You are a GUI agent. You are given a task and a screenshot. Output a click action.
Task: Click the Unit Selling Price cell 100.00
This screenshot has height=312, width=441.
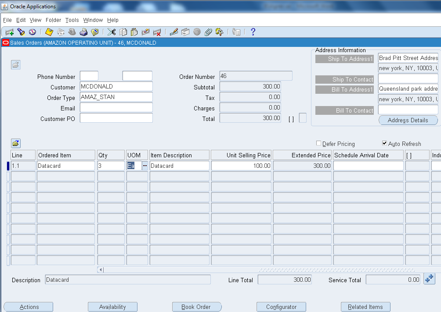tap(241, 166)
